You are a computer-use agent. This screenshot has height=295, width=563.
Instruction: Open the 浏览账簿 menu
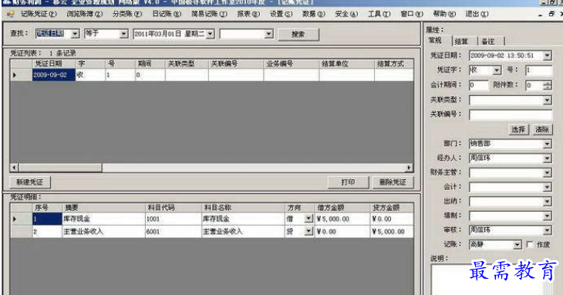(x=85, y=14)
